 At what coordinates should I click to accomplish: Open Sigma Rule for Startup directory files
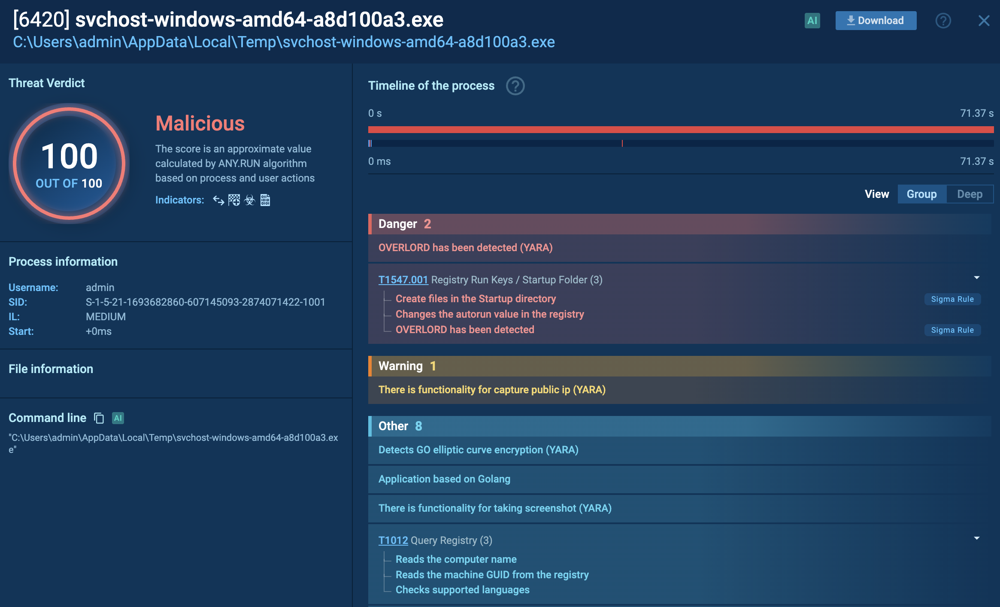coord(952,299)
